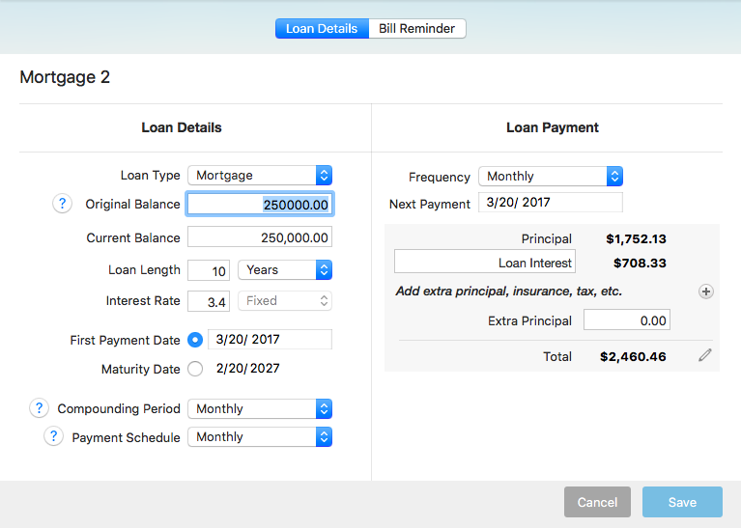Select the Maturity Date radio button
This screenshot has height=528, width=741.
pyautogui.click(x=195, y=369)
